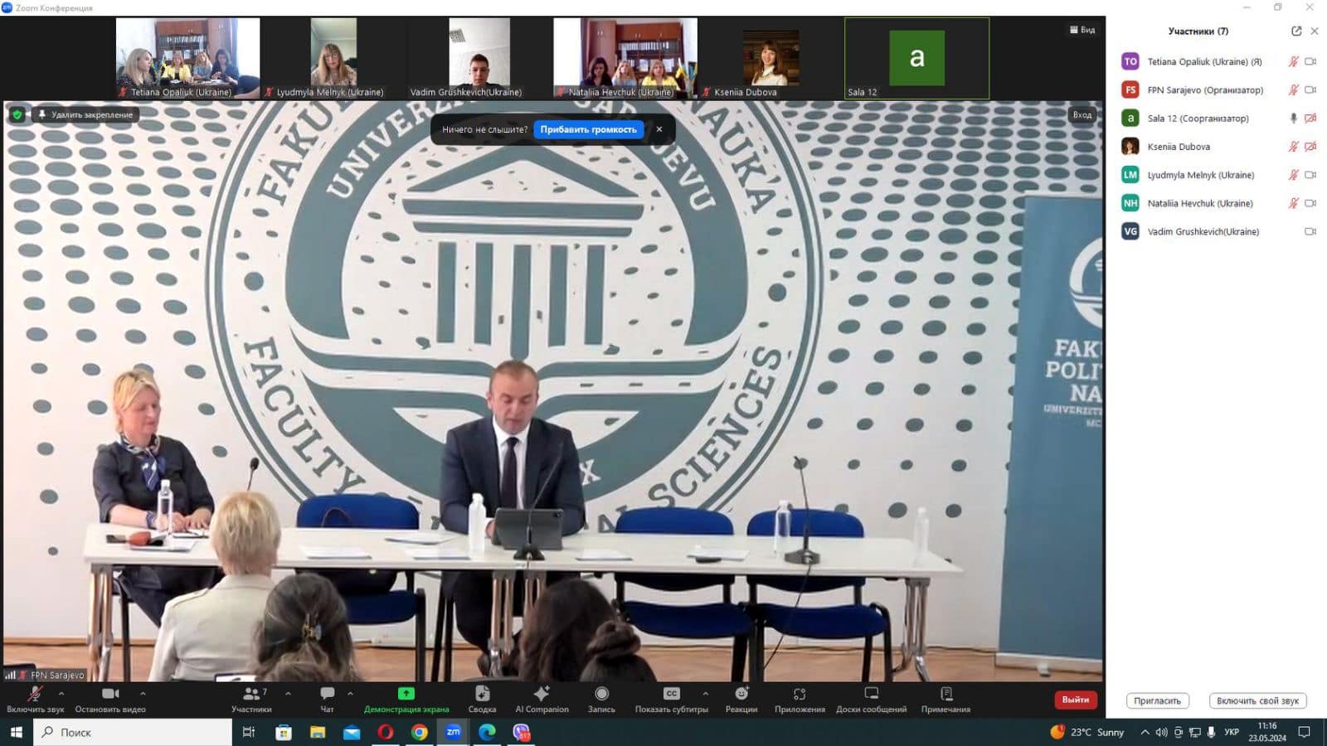Image resolution: width=1327 pixels, height=746 pixels.
Task: Launch AI Companion
Action: [x=542, y=700]
